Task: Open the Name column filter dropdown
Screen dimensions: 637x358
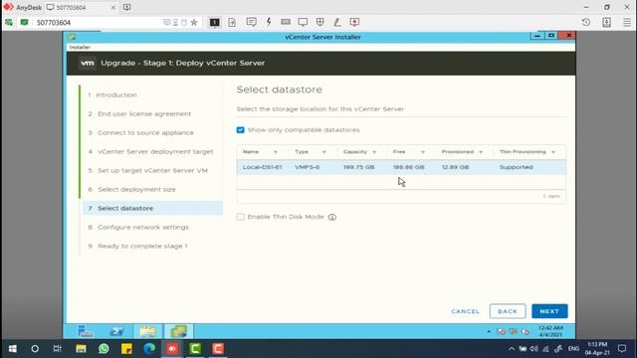Action: (276, 152)
